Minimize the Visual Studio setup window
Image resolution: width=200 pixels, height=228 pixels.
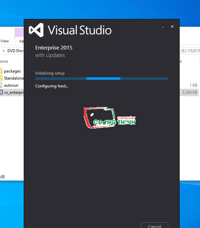point(163,27)
